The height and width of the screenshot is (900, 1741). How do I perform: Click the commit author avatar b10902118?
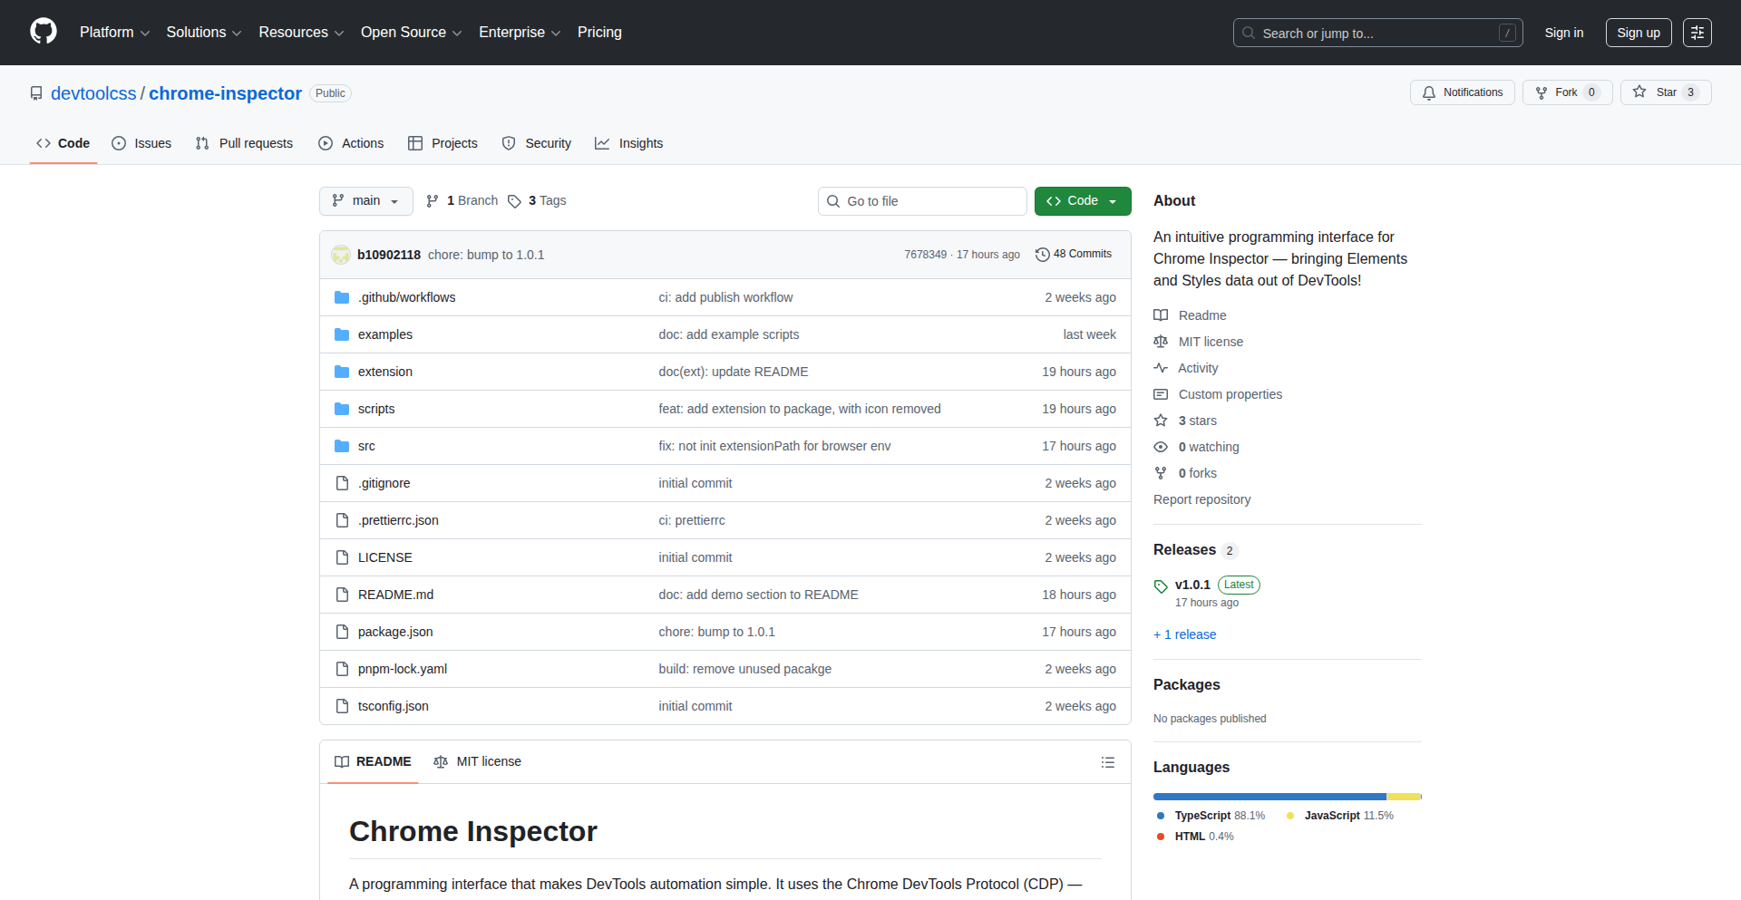[341, 255]
